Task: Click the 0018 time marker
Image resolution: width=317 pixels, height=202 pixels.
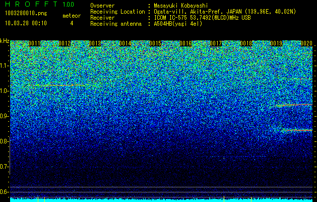Action: [246, 43]
